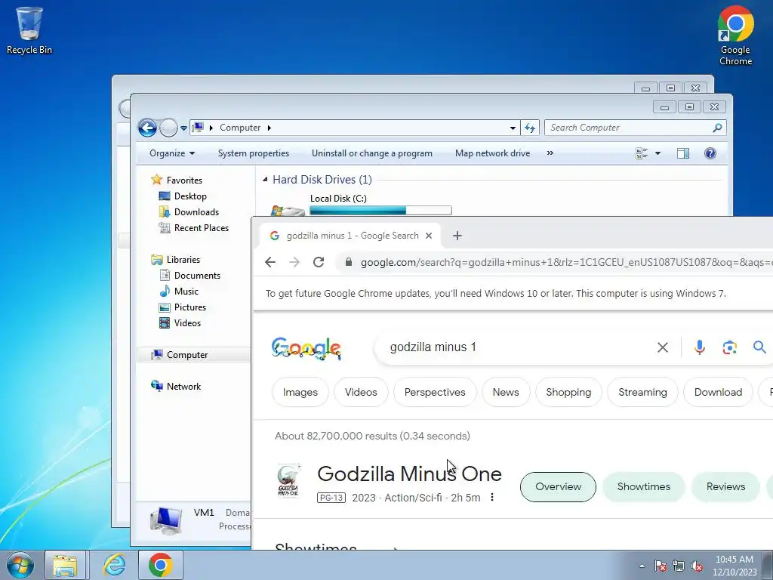Open a new Chrome tab
Image resolution: width=773 pixels, height=580 pixels.
coord(457,236)
